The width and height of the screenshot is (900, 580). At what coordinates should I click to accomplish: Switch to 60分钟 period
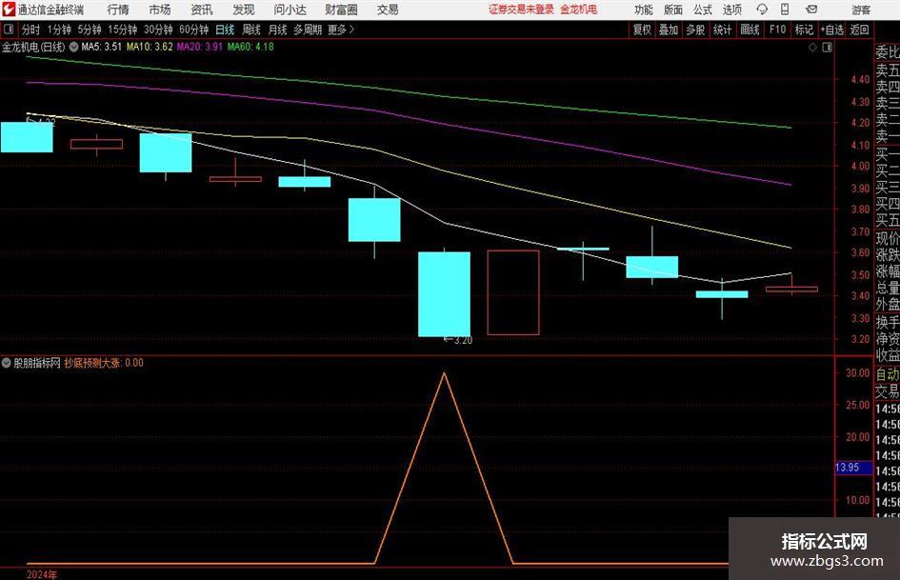(193, 30)
